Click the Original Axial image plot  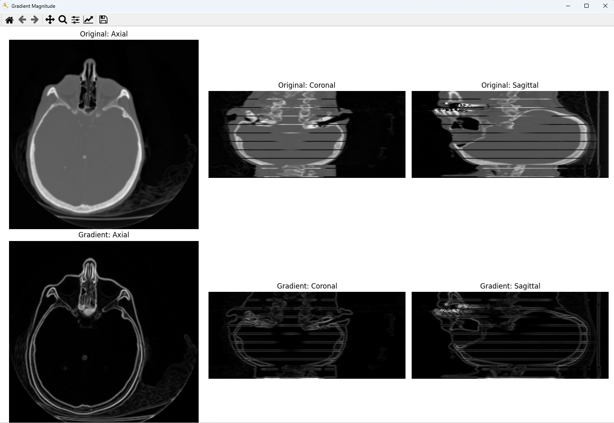click(103, 134)
